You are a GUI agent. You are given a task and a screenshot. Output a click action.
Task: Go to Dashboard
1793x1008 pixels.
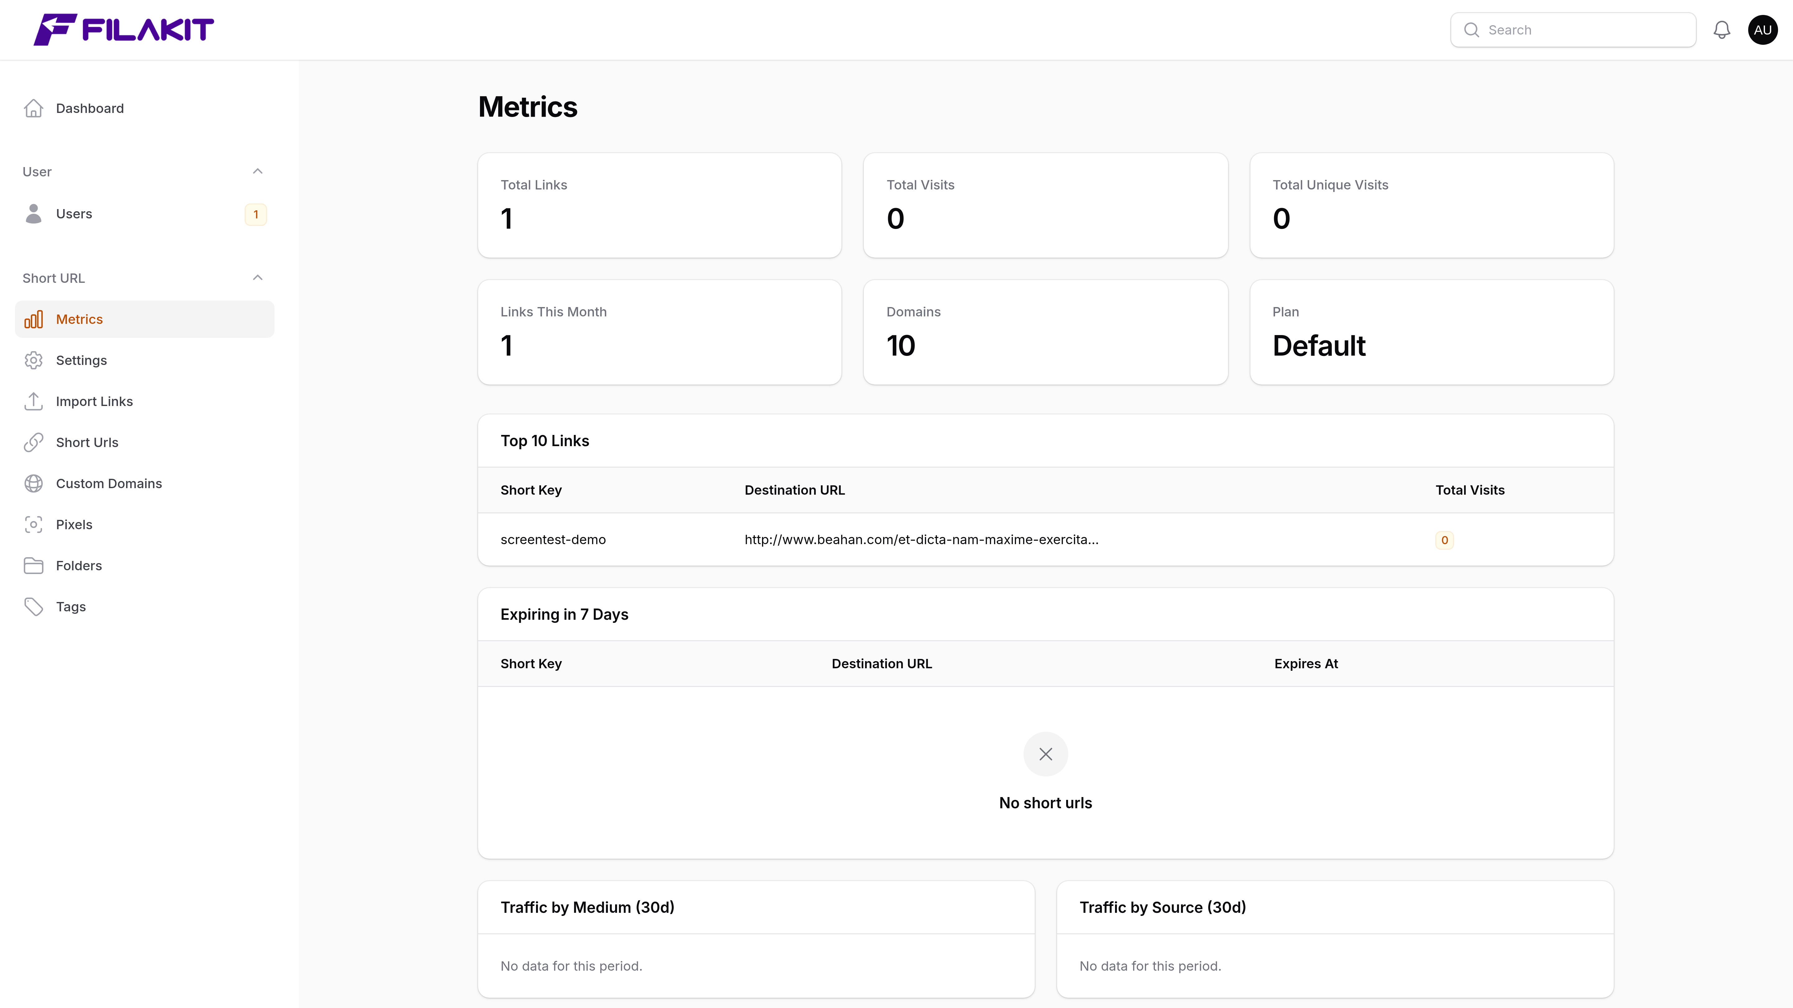pyautogui.click(x=145, y=109)
